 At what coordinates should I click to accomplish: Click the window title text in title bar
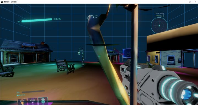click(10, 2)
